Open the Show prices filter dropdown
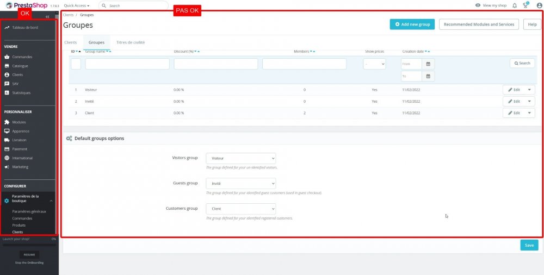The width and height of the screenshot is (544, 275). (374, 64)
